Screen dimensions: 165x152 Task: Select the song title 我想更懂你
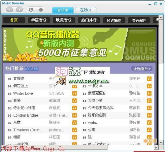point(97,93)
